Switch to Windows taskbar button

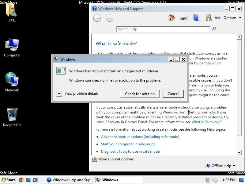coord(119,180)
